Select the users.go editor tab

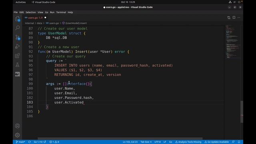[x=35, y=18]
